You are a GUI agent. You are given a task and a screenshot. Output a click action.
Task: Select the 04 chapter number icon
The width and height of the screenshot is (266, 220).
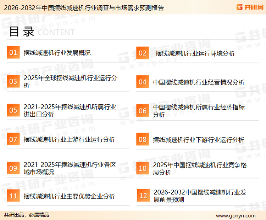point(142,82)
